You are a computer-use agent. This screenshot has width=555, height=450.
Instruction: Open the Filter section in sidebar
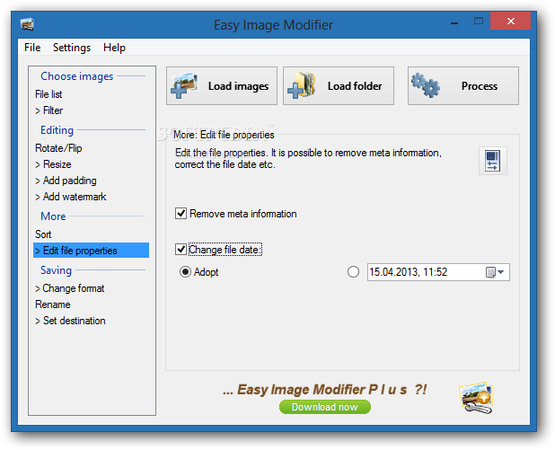[48, 110]
